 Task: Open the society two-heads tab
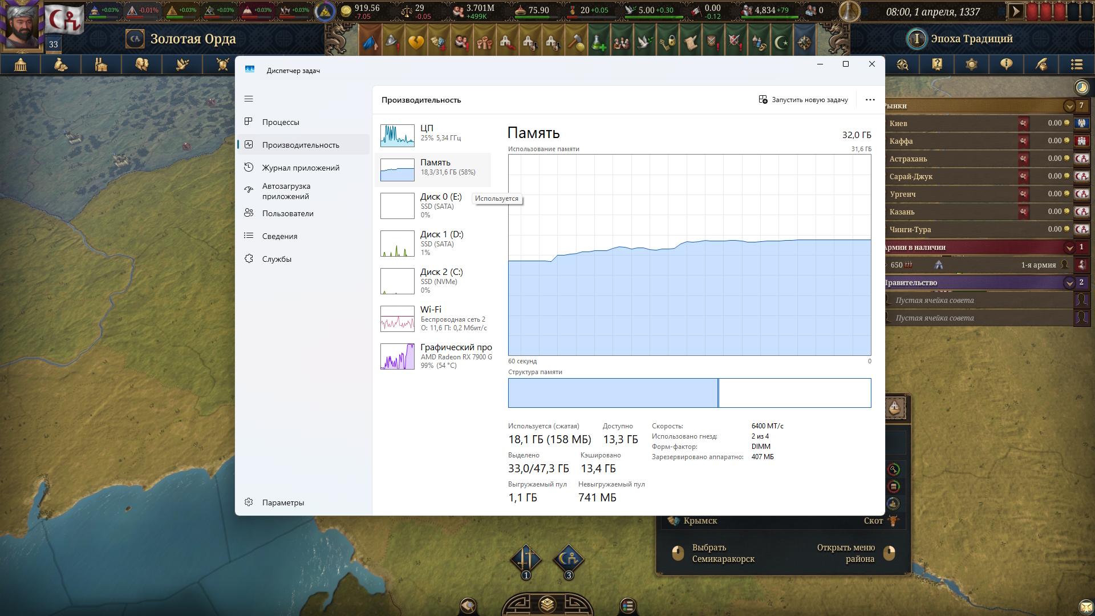click(x=142, y=64)
